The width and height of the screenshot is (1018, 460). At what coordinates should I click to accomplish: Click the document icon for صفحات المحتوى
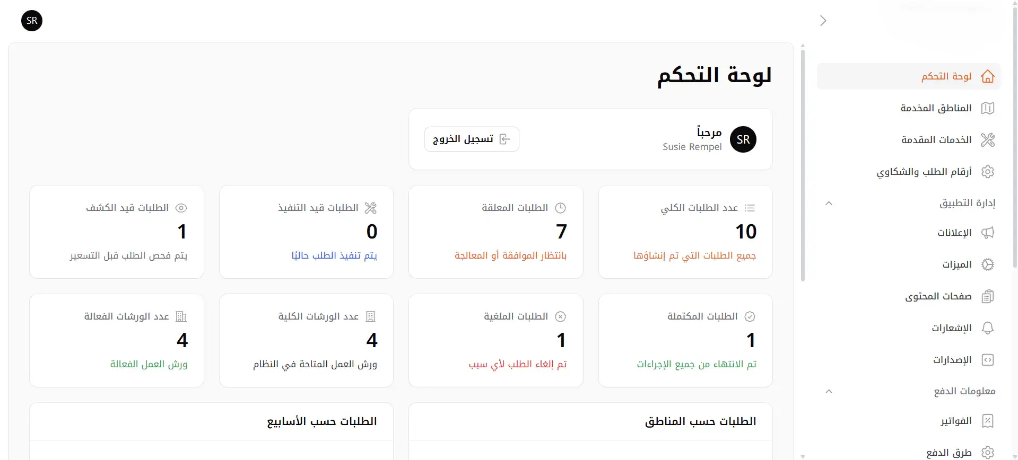click(x=987, y=296)
